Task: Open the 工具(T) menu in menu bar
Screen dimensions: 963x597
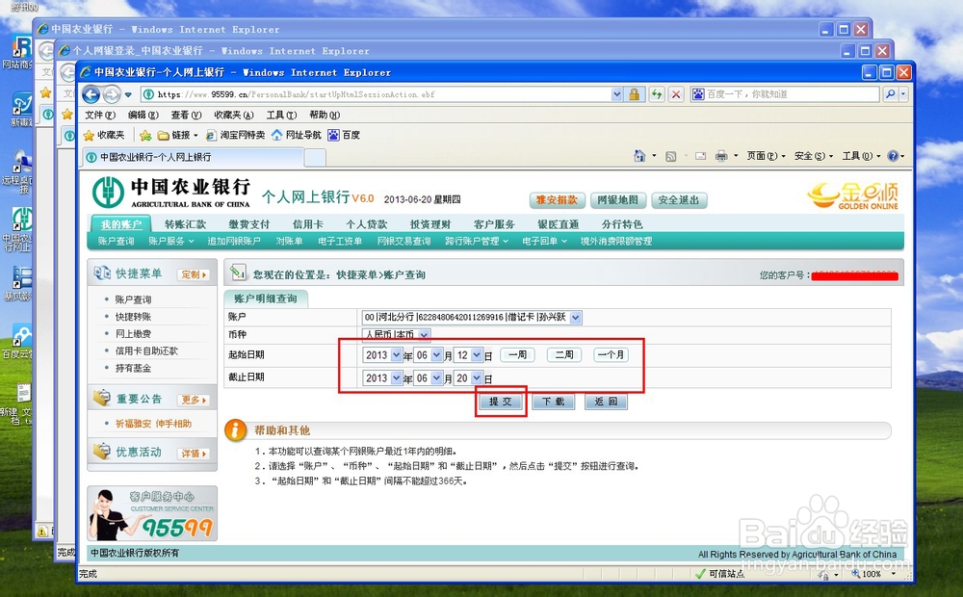Action: point(281,115)
